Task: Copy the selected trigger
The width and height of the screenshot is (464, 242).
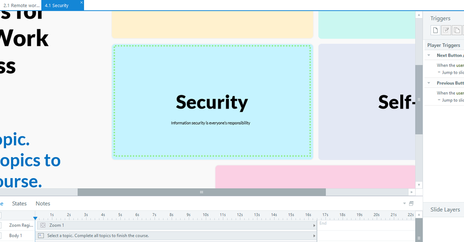Action: [x=457, y=30]
